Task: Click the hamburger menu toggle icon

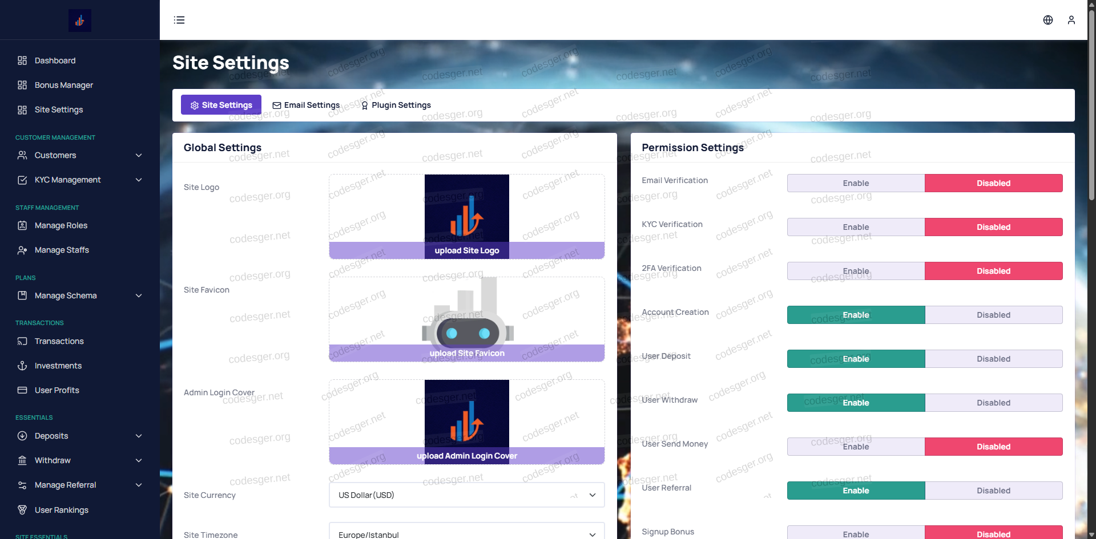Action: 179,20
